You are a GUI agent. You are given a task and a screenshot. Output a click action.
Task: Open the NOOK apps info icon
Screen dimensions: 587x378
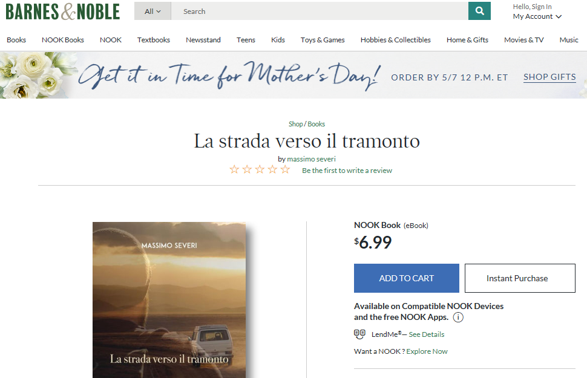pos(458,318)
